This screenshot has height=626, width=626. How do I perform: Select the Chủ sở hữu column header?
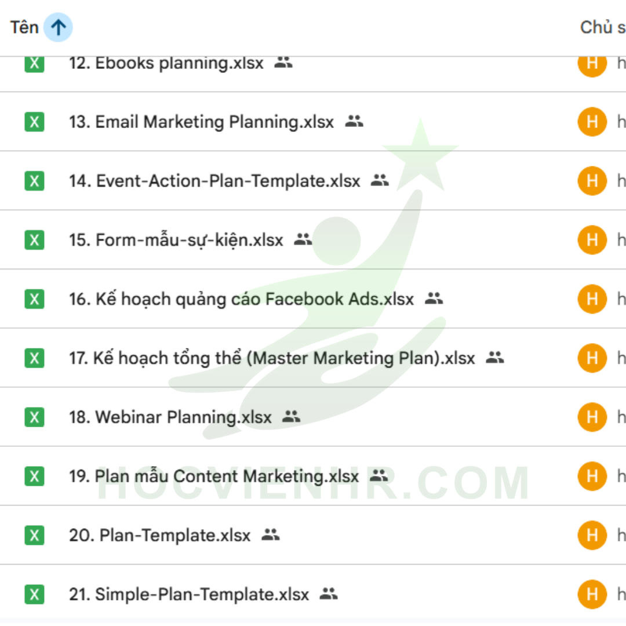(x=603, y=28)
